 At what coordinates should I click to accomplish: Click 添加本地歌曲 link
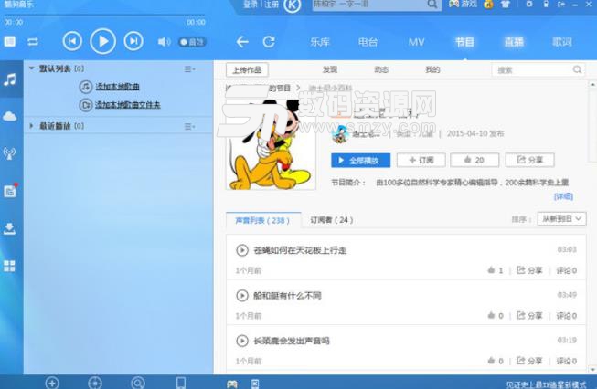click(117, 87)
